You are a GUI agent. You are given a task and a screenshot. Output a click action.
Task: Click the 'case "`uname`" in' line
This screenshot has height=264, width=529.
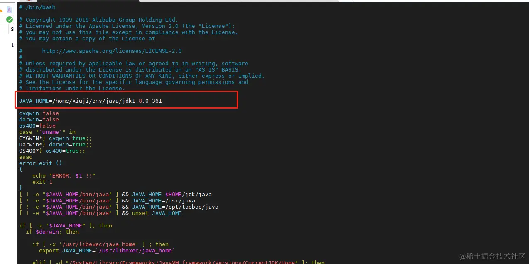point(47,132)
